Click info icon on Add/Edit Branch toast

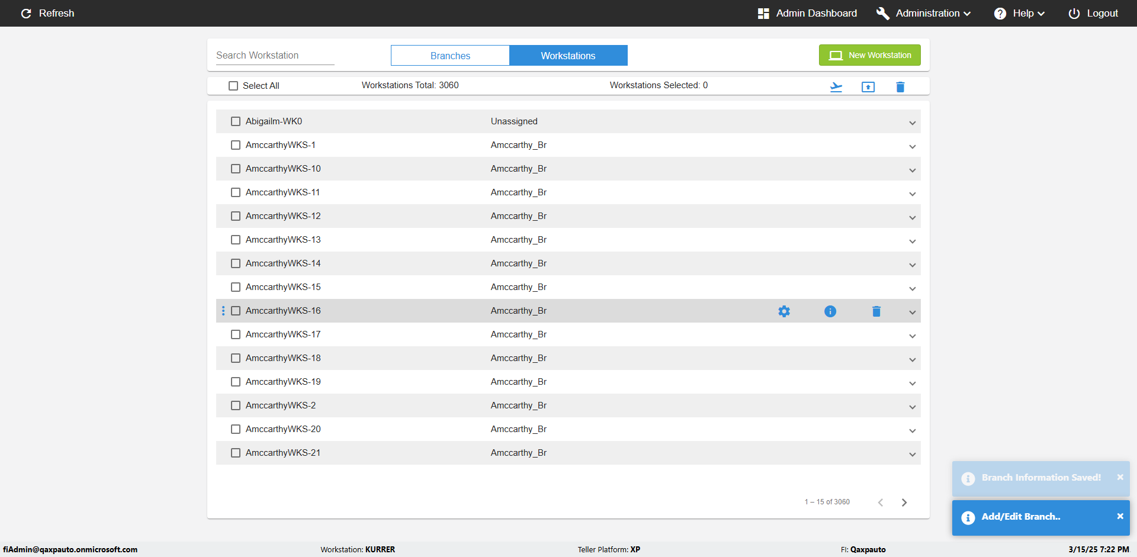968,518
